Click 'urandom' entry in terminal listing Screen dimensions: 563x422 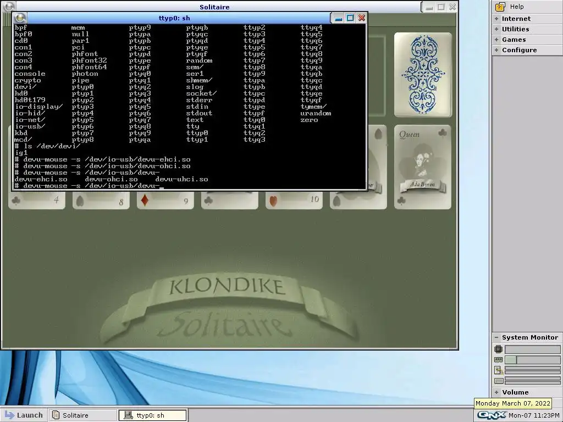[x=316, y=113]
